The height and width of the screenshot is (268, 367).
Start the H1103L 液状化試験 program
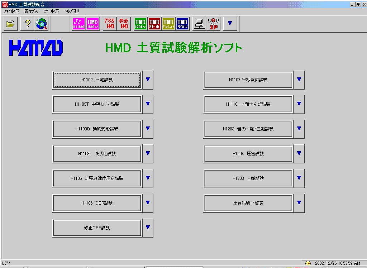(x=97, y=154)
